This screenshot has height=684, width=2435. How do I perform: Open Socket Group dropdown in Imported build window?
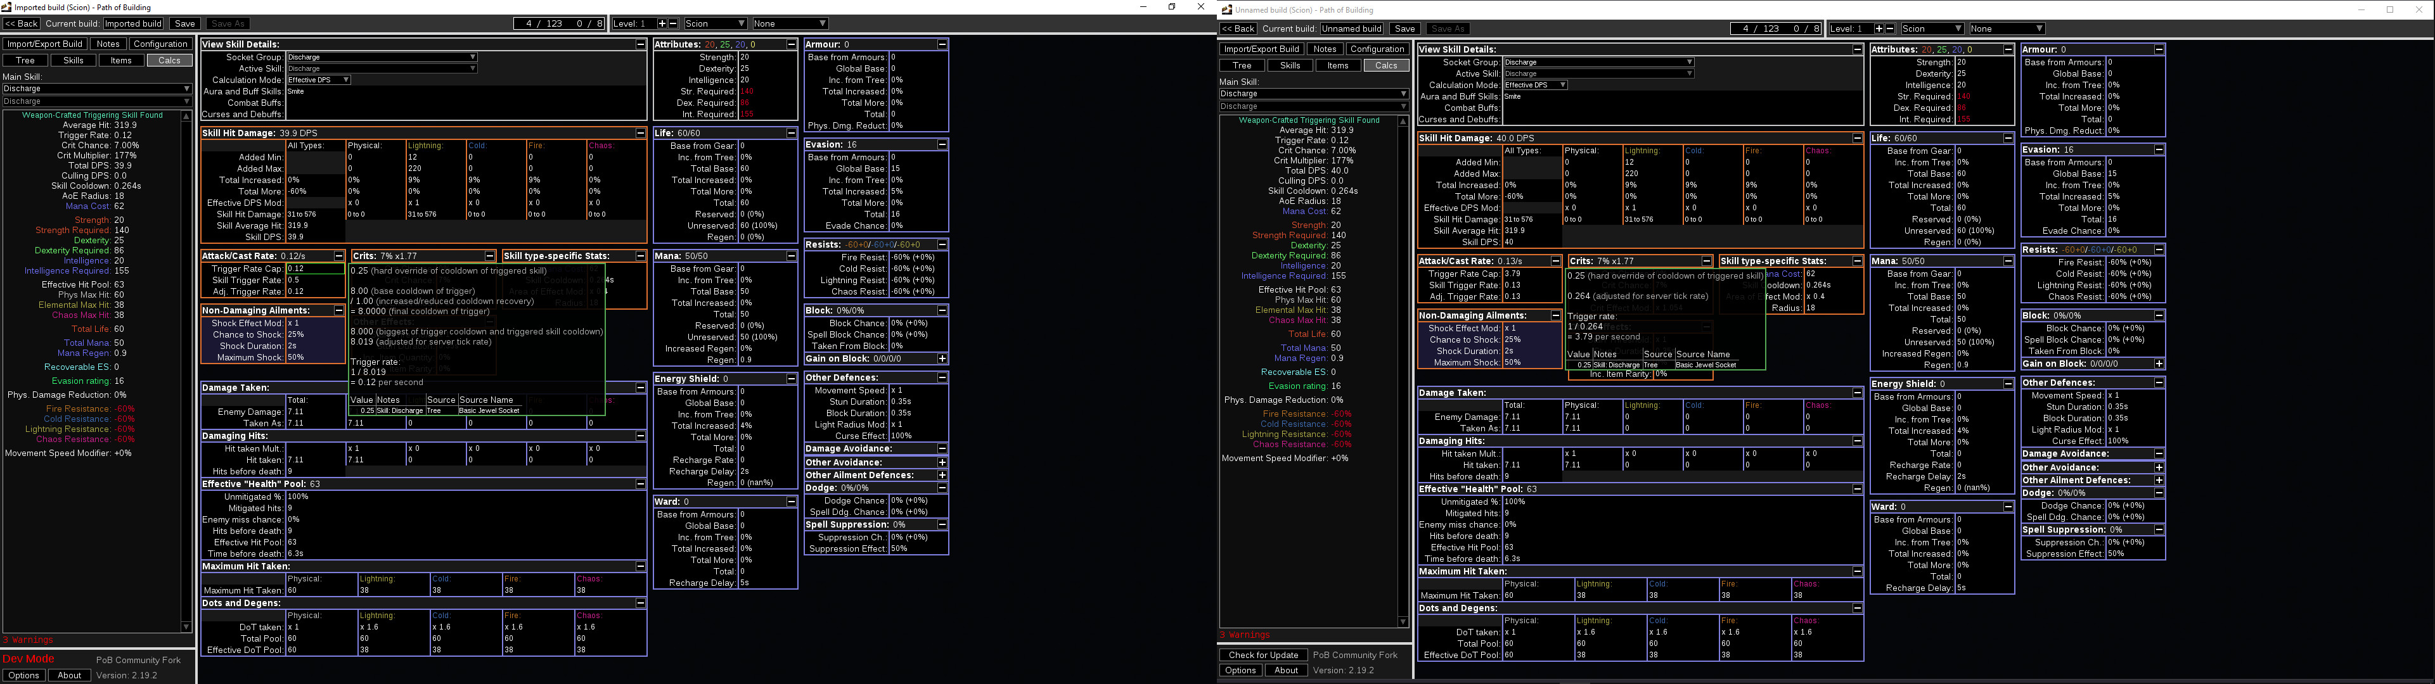point(381,57)
